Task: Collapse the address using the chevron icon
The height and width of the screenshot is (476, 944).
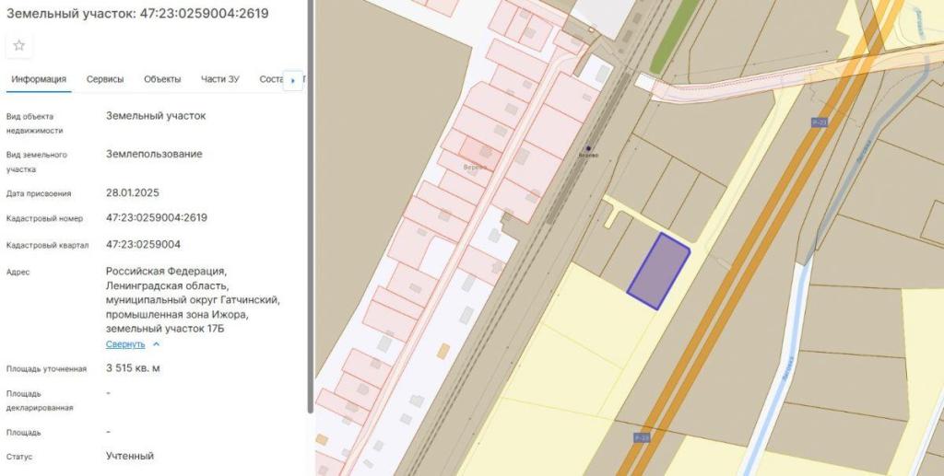Action: coord(156,344)
